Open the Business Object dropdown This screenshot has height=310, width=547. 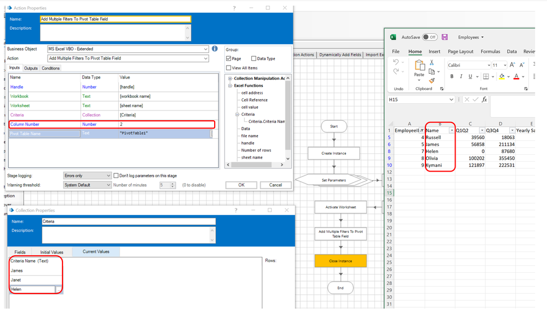pos(205,49)
